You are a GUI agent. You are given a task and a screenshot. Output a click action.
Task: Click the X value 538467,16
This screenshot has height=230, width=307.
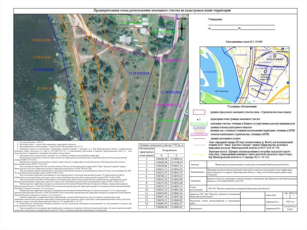coord(162,197)
